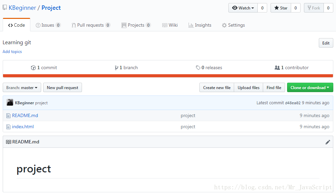Open the index.html file link
Image resolution: width=336 pixels, height=194 pixels.
[x=23, y=127]
